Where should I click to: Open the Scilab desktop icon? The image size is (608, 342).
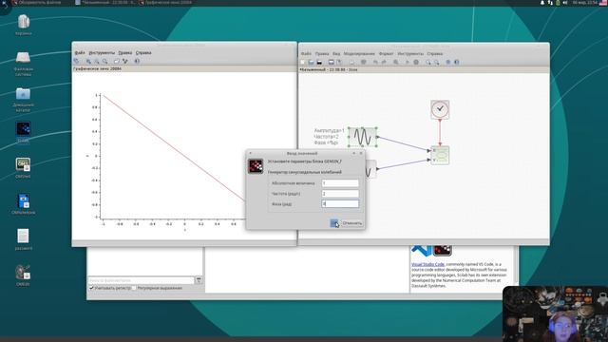pos(23,132)
